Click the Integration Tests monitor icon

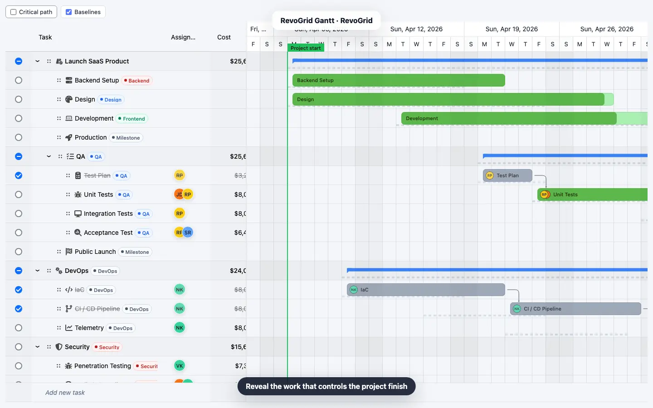tap(78, 214)
